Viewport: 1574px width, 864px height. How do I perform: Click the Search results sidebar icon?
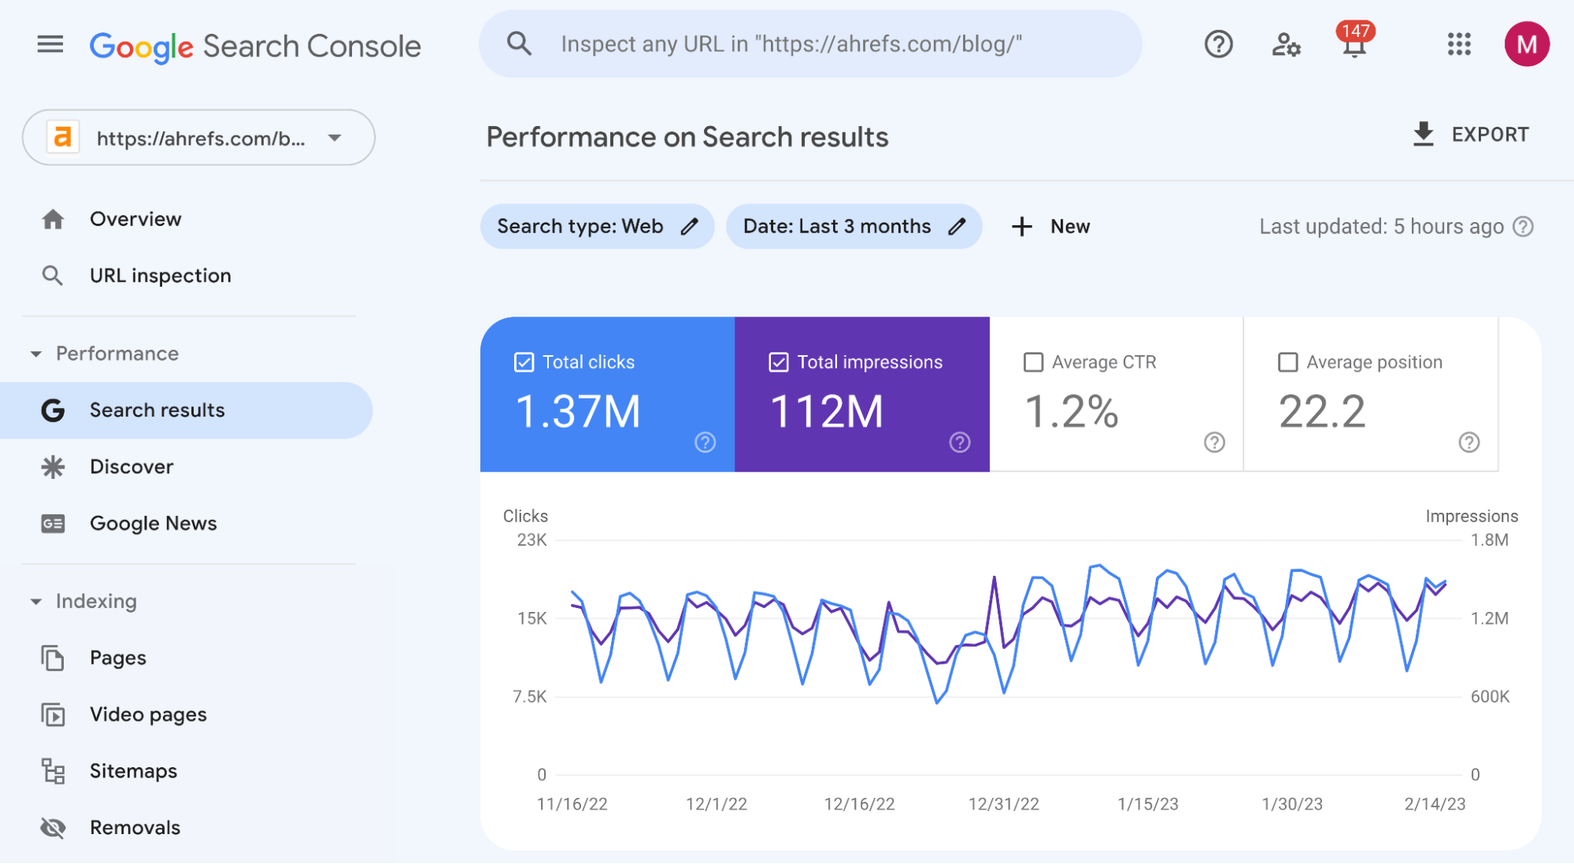(54, 409)
